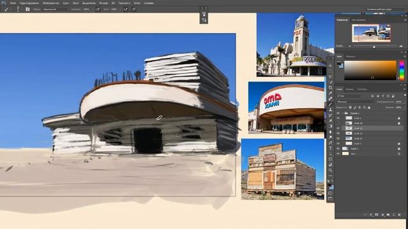Hide the Фон background layer
Screen dimensions: 408x229
338,154
